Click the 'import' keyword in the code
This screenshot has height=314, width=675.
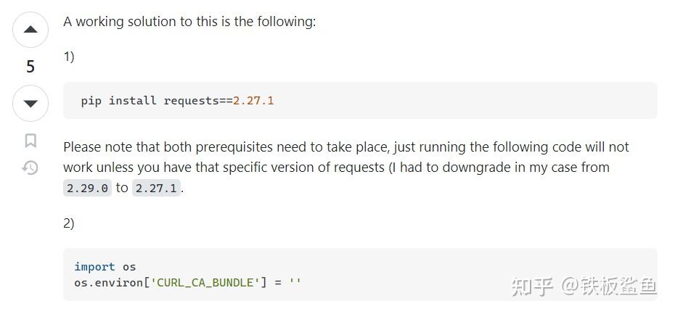(94, 267)
